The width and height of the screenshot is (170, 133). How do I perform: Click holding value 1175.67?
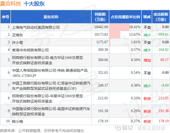click(x=102, y=42)
